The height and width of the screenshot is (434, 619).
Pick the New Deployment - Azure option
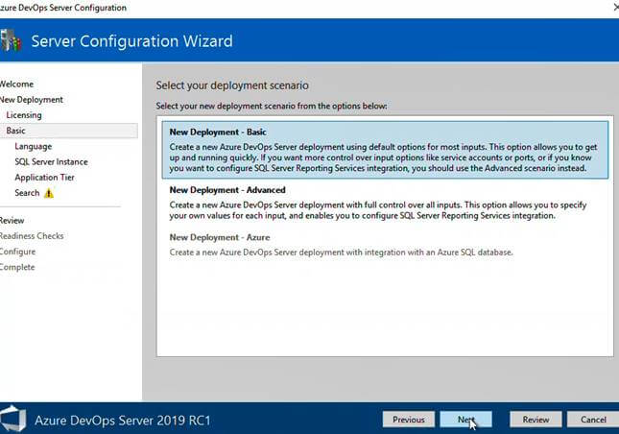click(x=385, y=245)
